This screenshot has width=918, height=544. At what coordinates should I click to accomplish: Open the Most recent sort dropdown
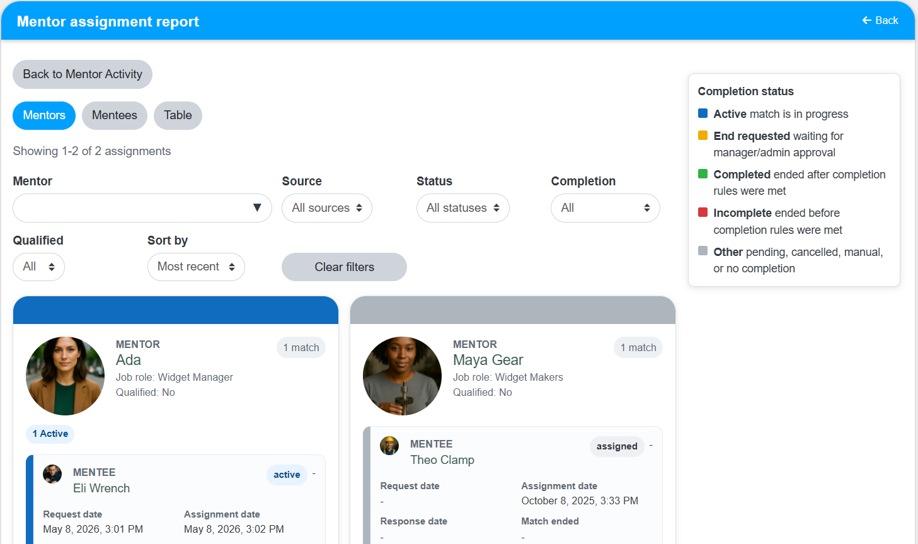(x=196, y=267)
